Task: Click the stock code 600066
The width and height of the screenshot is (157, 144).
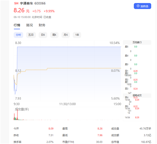Action: [40, 3]
